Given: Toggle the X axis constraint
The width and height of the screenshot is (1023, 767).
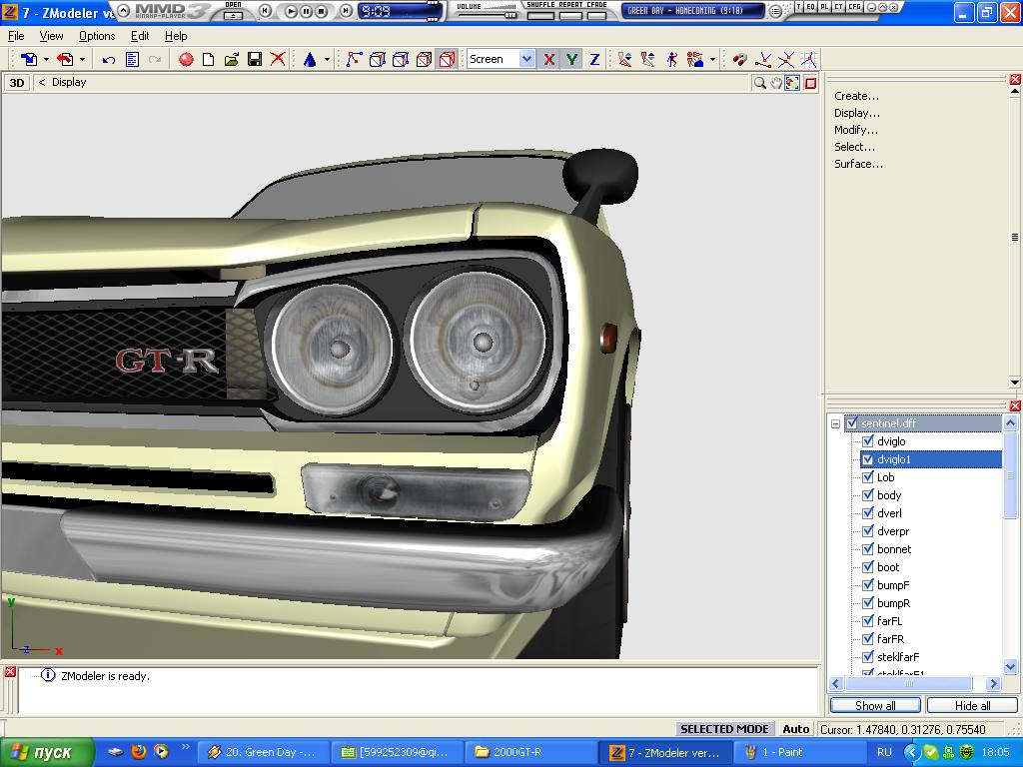Looking at the screenshot, I should tap(549, 60).
